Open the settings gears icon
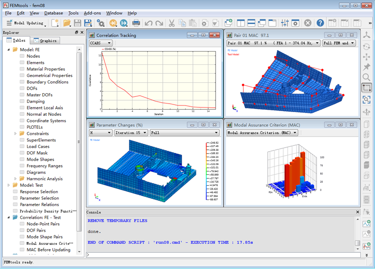Viewport: 375px width, 269px height. click(x=100, y=23)
